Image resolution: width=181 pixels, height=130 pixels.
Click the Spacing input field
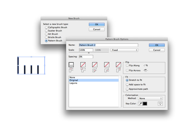(86, 57)
